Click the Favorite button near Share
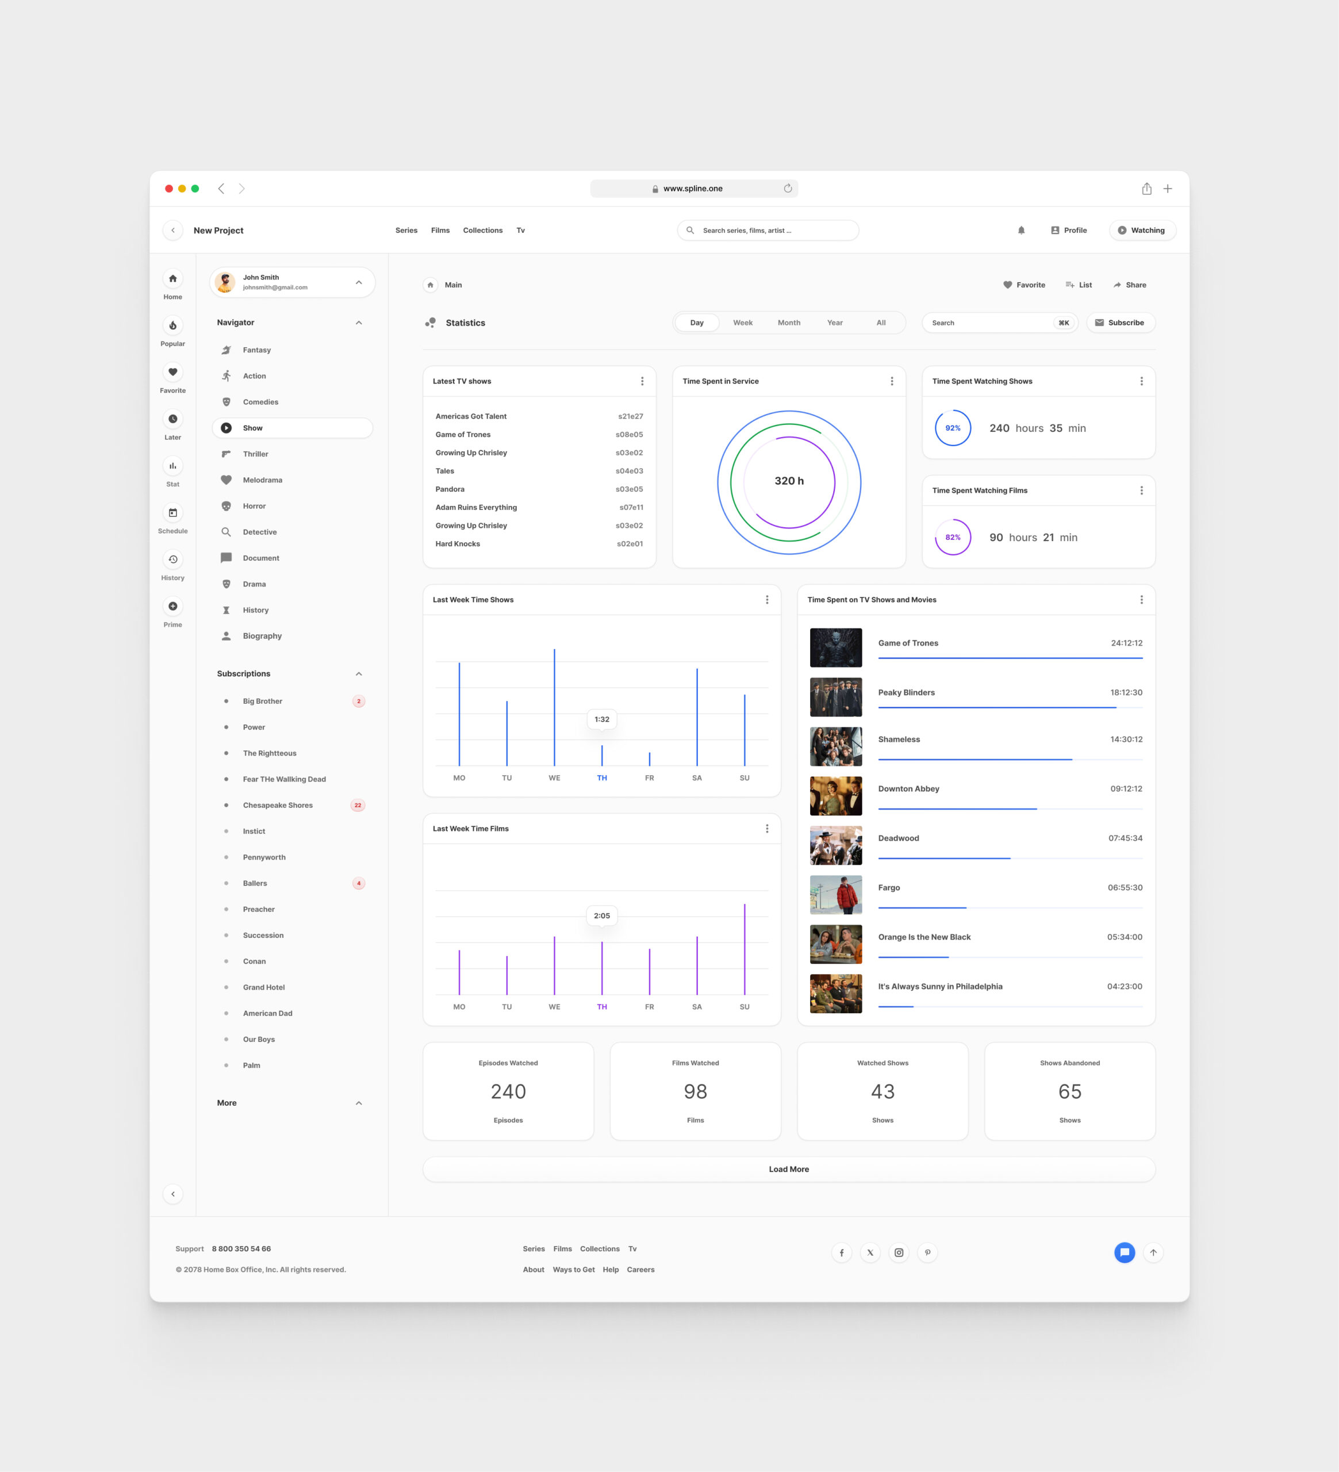This screenshot has height=1472, width=1339. [1023, 285]
